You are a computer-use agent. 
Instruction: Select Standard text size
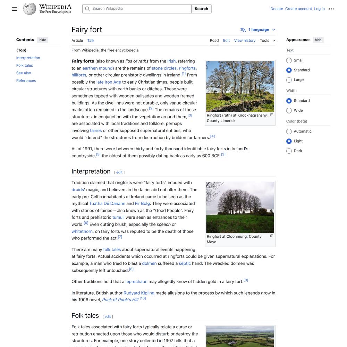pos(289,70)
